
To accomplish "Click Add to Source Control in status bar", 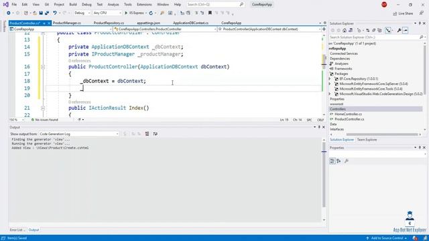I will point(387,238).
